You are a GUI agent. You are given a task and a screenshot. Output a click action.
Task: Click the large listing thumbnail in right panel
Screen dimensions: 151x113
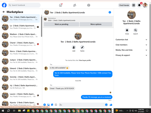(x=131, y=15)
